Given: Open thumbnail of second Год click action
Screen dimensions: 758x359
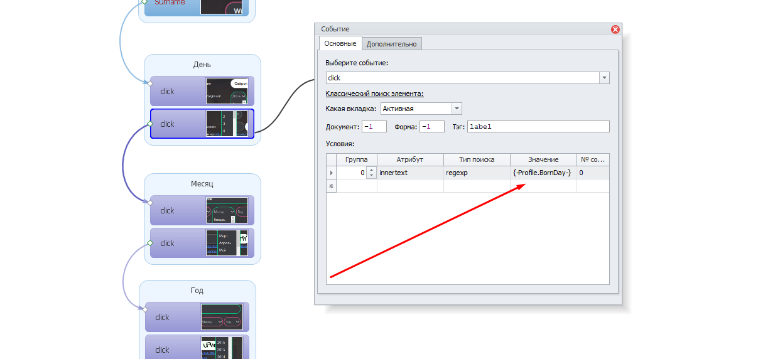Looking at the screenshot, I should tap(222, 348).
